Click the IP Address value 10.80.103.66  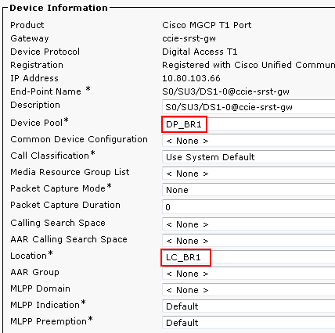191,78
